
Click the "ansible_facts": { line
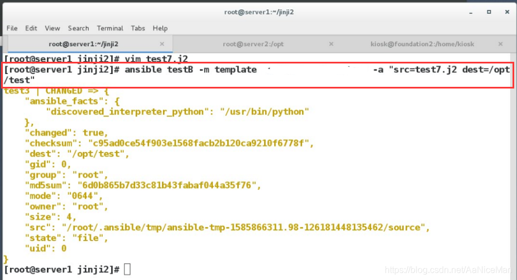pos(72,101)
